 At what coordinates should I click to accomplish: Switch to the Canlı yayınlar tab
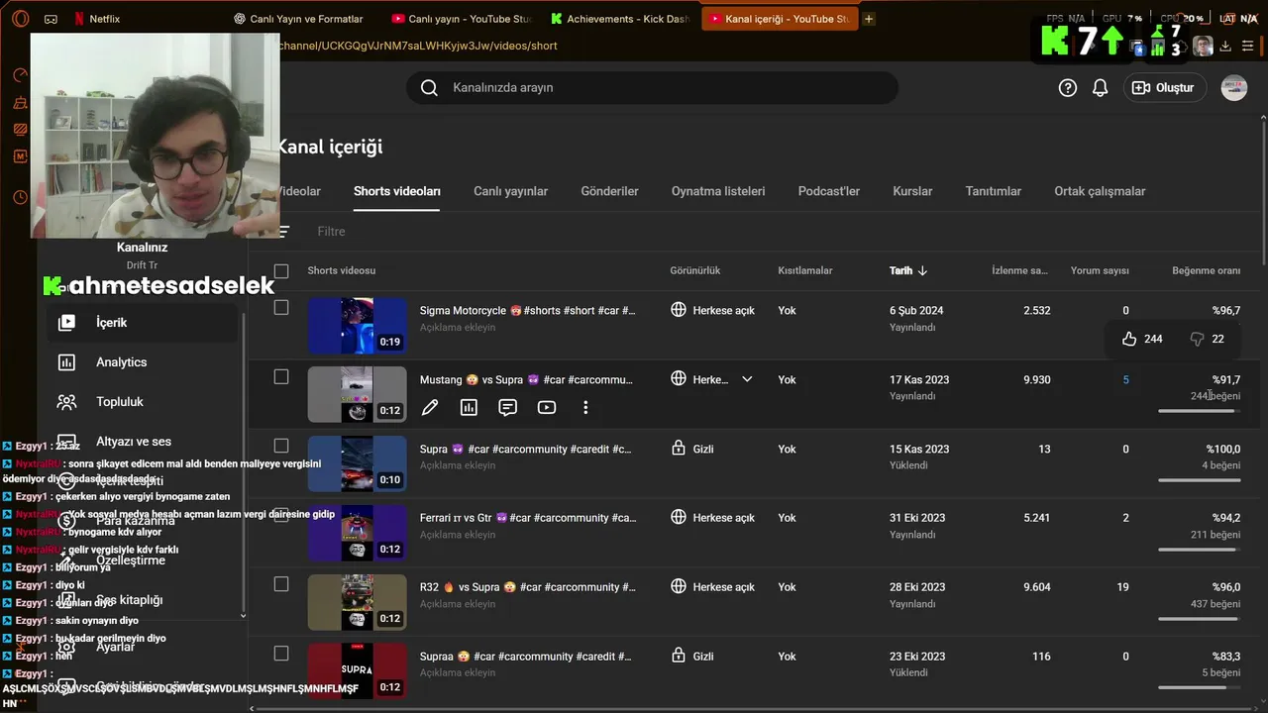(510, 191)
